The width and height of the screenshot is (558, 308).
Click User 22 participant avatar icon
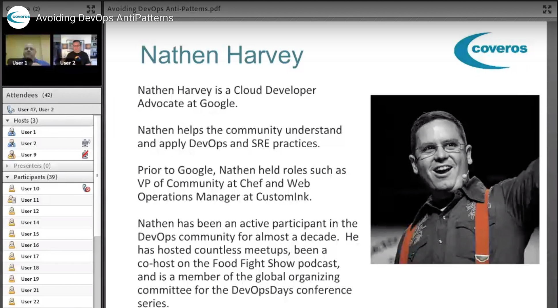tap(12, 301)
